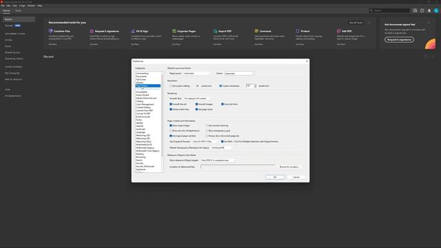
Task: Open the Smooth Text dropdown
Action: (x=198, y=99)
